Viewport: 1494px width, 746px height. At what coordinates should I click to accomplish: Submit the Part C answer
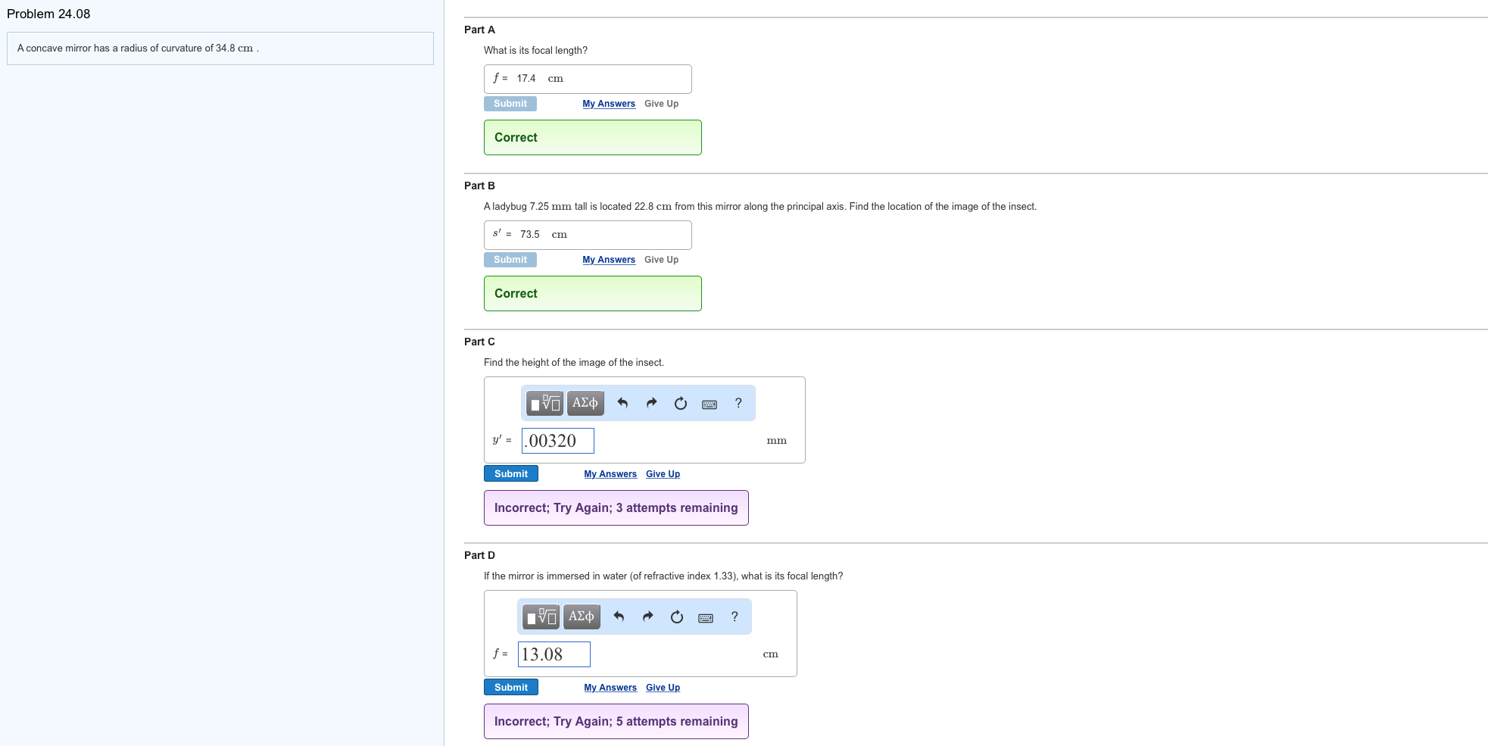511,473
